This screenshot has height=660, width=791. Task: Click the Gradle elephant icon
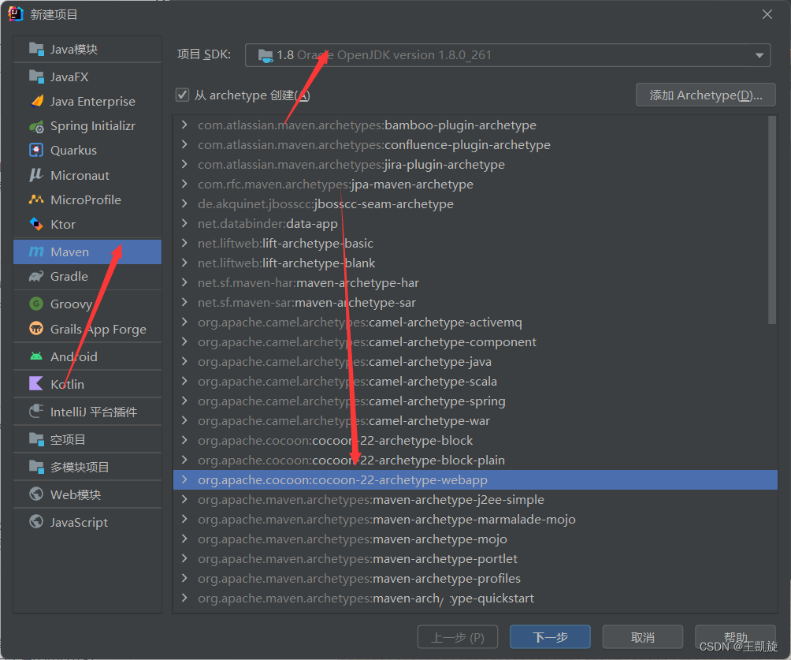[36, 276]
